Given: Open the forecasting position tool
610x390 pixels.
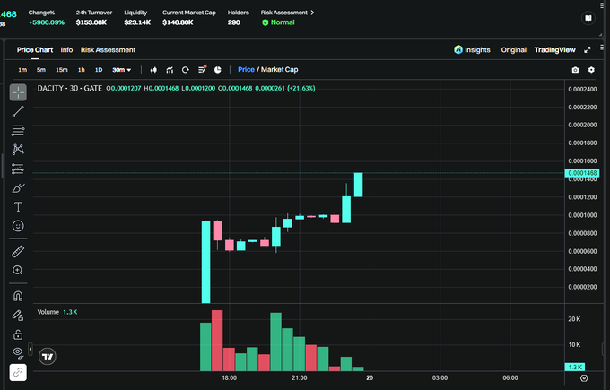Looking at the screenshot, I should click(18, 169).
